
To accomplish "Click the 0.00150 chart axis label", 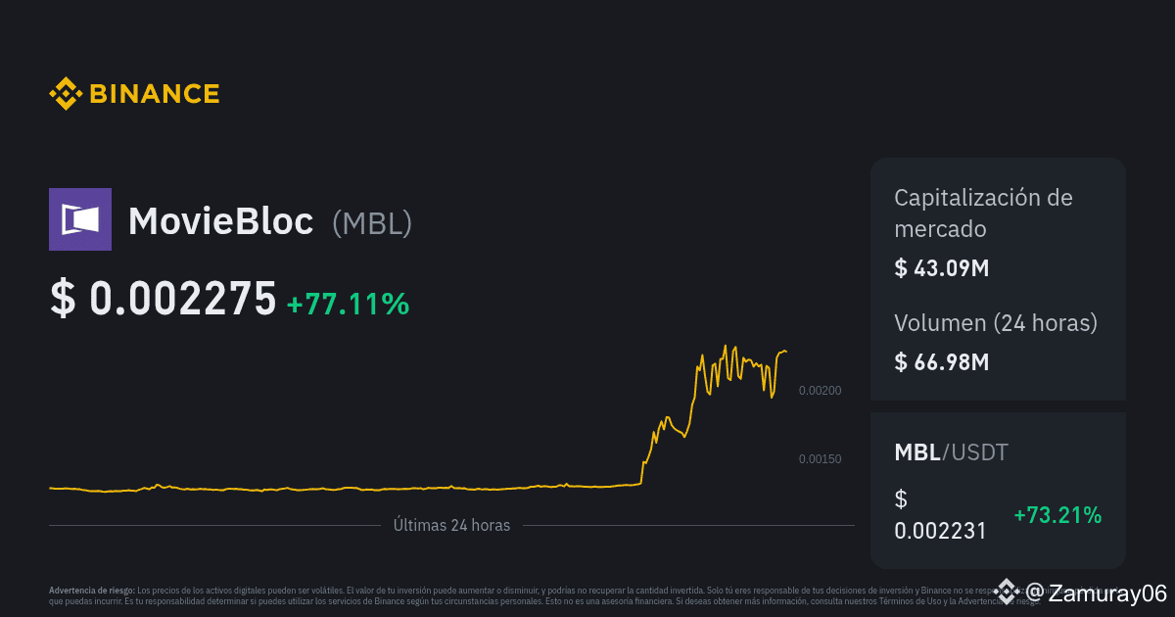I will [x=820, y=459].
